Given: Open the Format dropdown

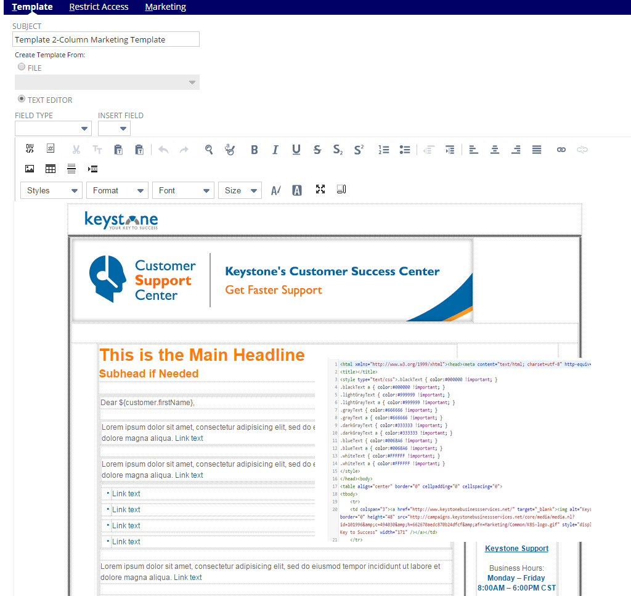Looking at the screenshot, I should (x=118, y=191).
